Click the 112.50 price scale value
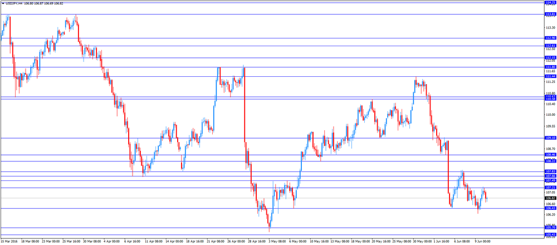 click(x=550, y=49)
